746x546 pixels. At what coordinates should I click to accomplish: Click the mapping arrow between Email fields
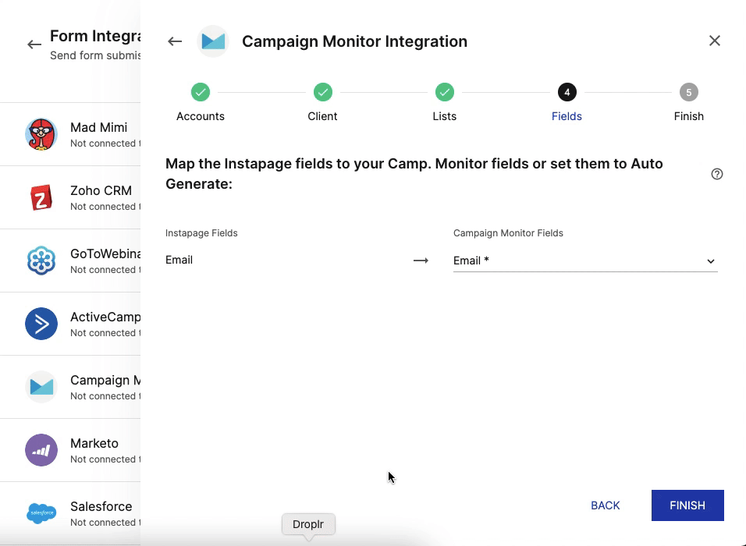pyautogui.click(x=421, y=261)
